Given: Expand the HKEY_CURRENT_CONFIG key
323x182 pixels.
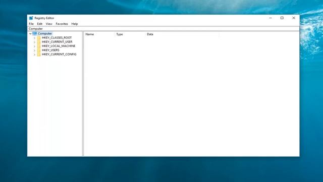Looking at the screenshot, I should (x=34, y=55).
